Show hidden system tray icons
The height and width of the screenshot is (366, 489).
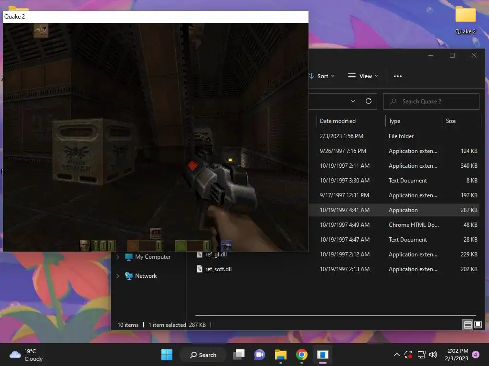397,355
